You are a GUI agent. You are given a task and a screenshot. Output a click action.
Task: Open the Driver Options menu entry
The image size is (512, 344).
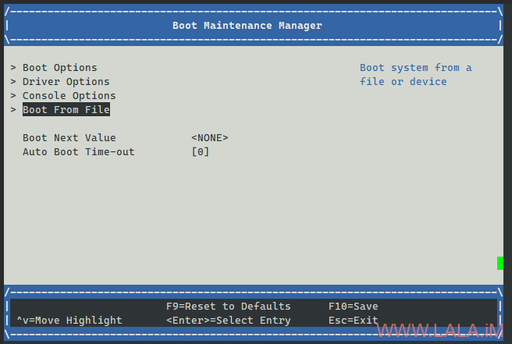point(66,82)
